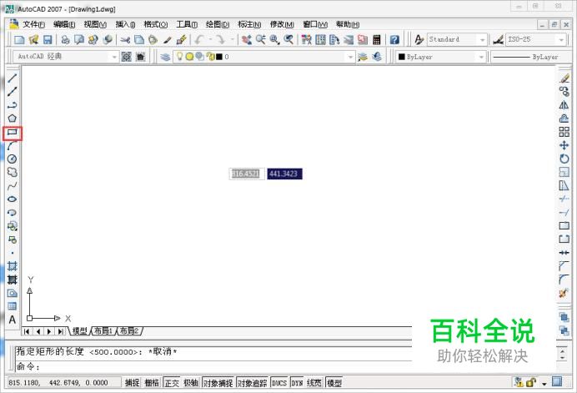The height and width of the screenshot is (393, 577).
Task: Select the Offset tool
Action: (564, 118)
